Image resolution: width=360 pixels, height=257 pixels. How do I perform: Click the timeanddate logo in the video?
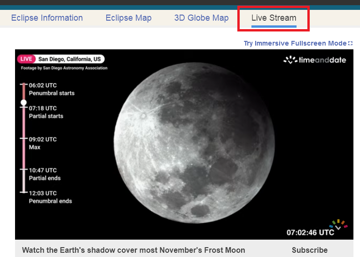coord(315,60)
